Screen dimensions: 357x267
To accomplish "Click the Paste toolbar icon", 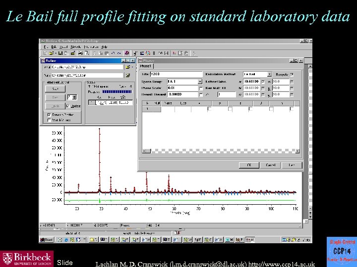I will click(106, 53).
